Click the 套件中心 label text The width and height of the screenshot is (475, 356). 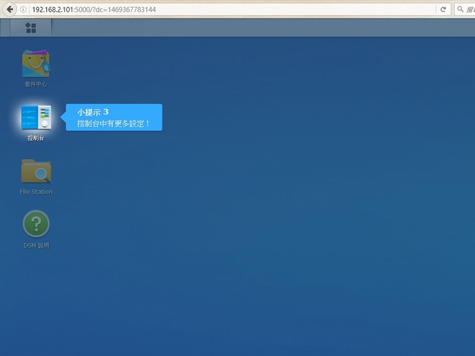pyautogui.click(x=36, y=84)
